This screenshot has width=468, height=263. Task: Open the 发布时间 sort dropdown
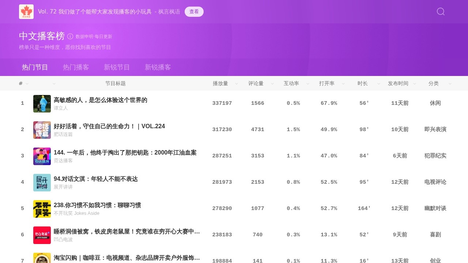pos(414,83)
